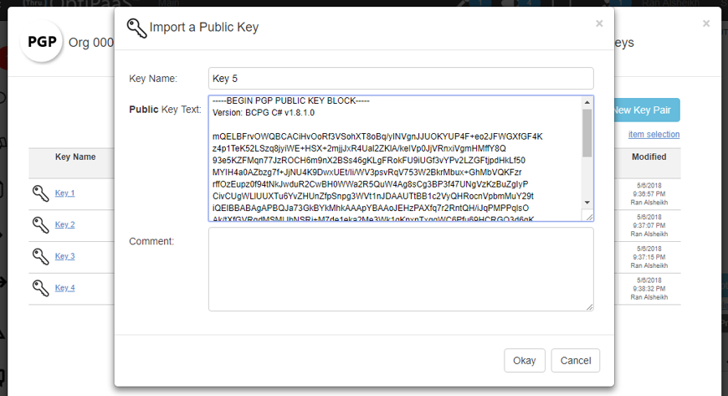Click the key icon beside Key 3

pyautogui.click(x=41, y=257)
